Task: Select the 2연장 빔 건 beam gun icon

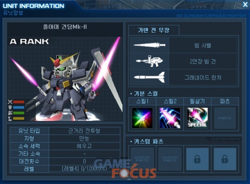Action: [x=150, y=61]
